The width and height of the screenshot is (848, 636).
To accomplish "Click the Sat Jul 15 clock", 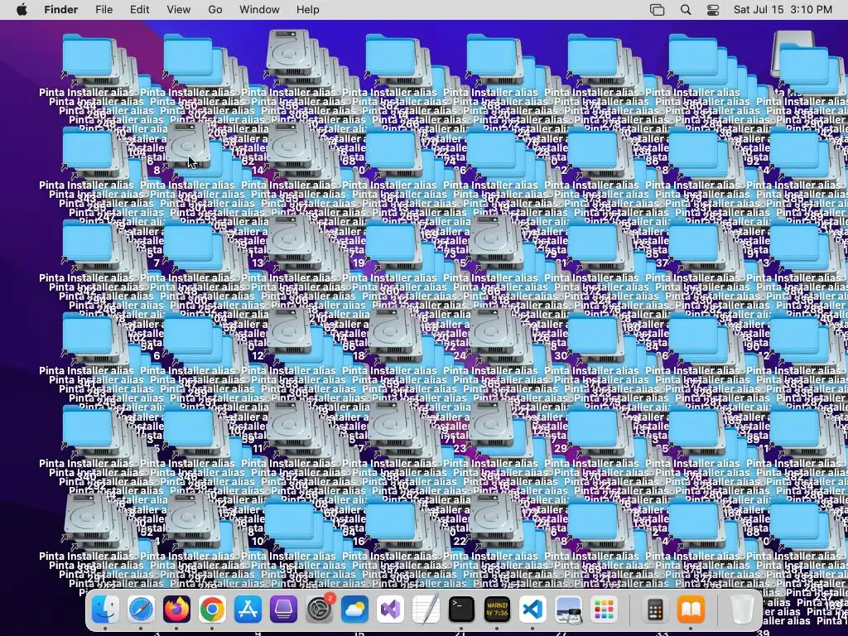I will [x=783, y=10].
